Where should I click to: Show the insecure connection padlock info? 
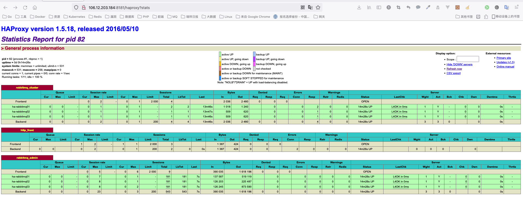tap(84, 8)
